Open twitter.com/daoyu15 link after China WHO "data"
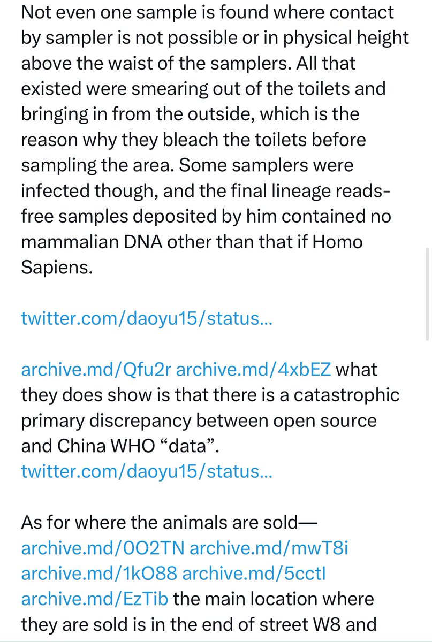This screenshot has height=642, width=432. click(x=147, y=471)
